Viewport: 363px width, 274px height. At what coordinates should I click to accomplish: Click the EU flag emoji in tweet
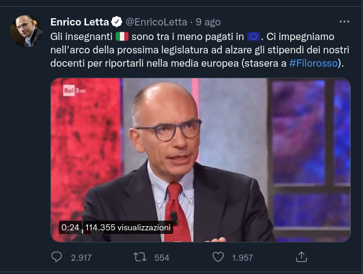(253, 36)
